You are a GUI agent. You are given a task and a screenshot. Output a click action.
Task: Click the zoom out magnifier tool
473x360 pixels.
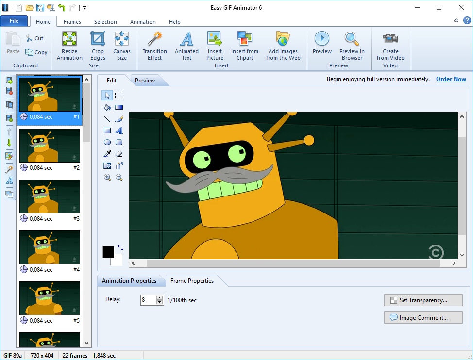coord(119,178)
